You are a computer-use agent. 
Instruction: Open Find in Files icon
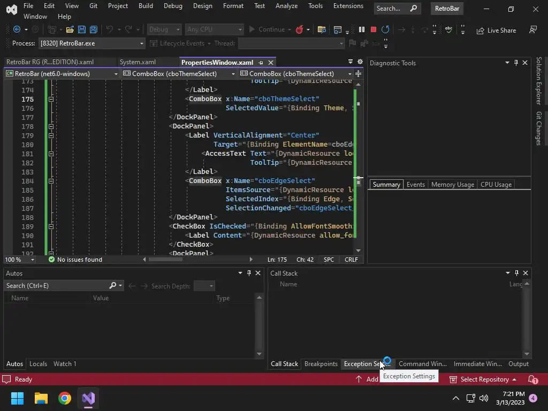(322, 30)
